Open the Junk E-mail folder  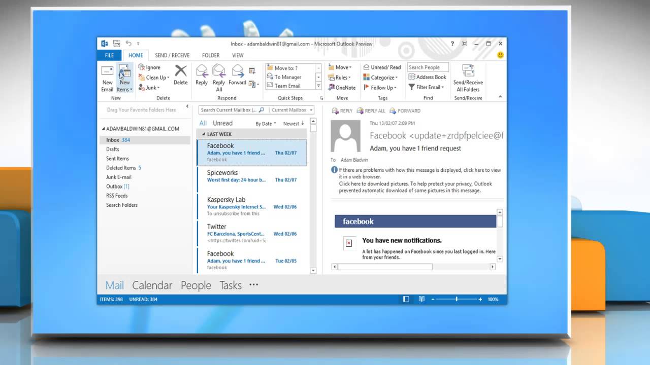pyautogui.click(x=119, y=177)
